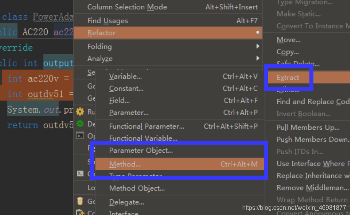The width and height of the screenshot is (350, 215).
Task: Click the output method name in code
Action: 58,63
